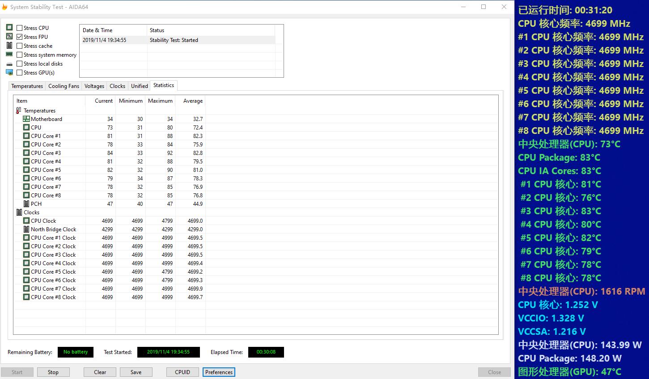649x379 pixels.
Task: Click the CPU Package 83°C sidebar reading
Action: [x=559, y=158]
